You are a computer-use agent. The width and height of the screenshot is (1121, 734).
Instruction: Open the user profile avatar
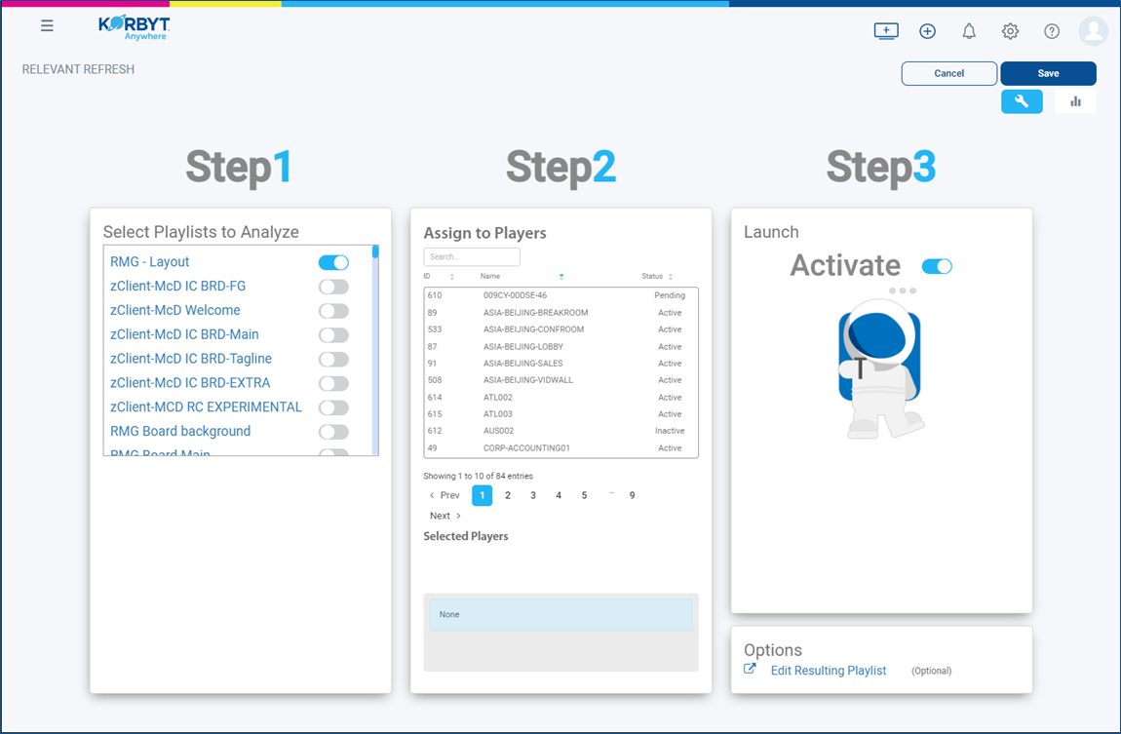click(1093, 31)
